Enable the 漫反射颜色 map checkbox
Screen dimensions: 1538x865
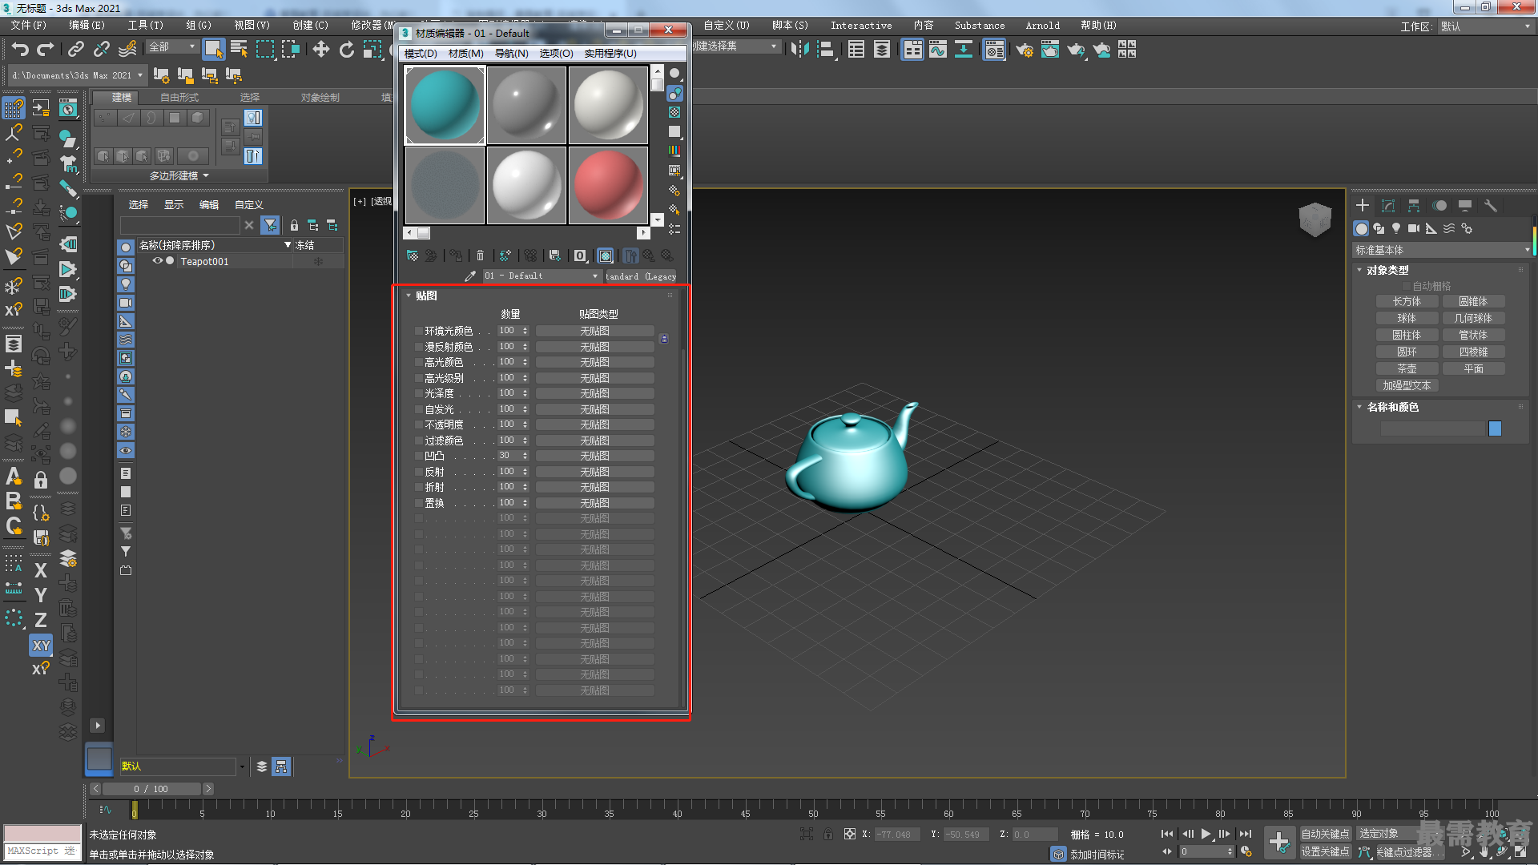(418, 347)
